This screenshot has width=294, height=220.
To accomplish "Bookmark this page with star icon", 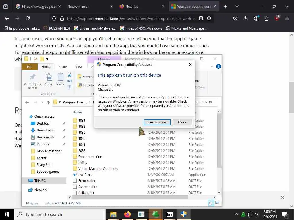I will pyautogui.click(x=209, y=18).
